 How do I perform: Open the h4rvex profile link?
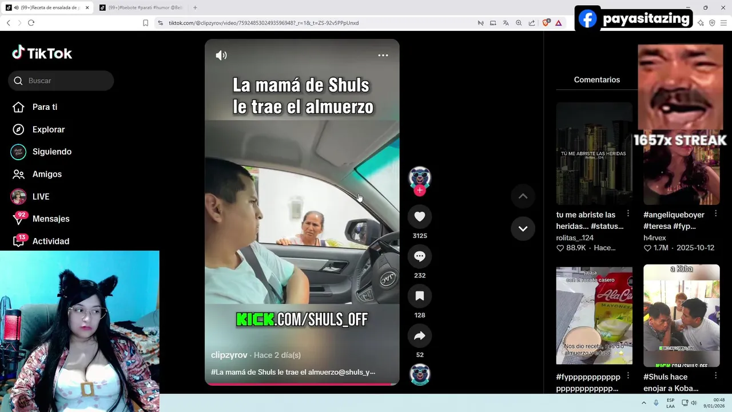(x=655, y=237)
